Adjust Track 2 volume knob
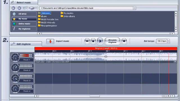 [15, 68]
